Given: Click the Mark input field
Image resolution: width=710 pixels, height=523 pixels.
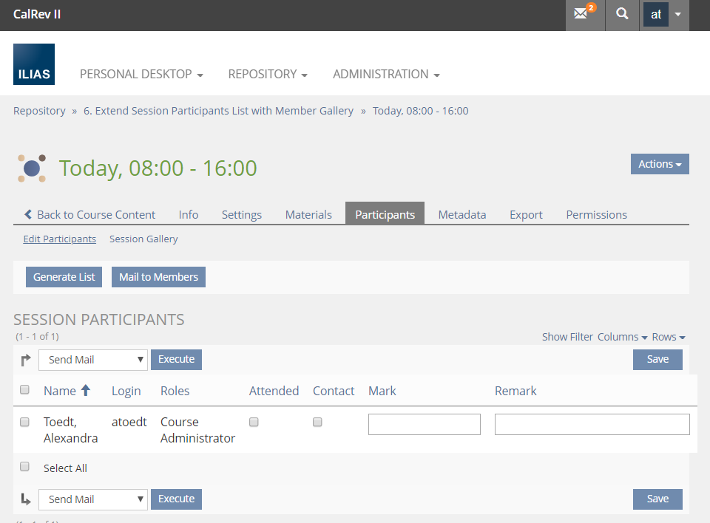Looking at the screenshot, I should 424,424.
